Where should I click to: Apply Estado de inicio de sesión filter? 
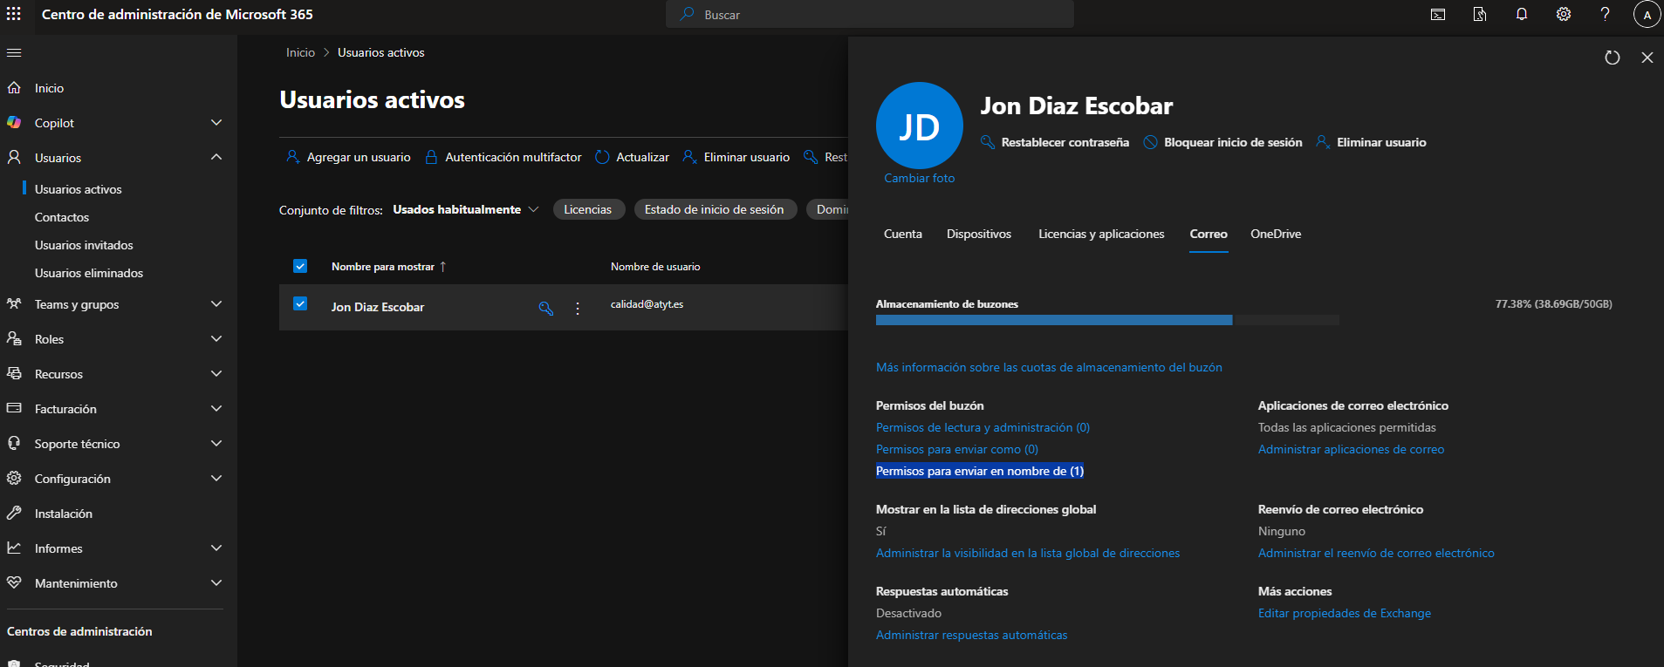(715, 210)
